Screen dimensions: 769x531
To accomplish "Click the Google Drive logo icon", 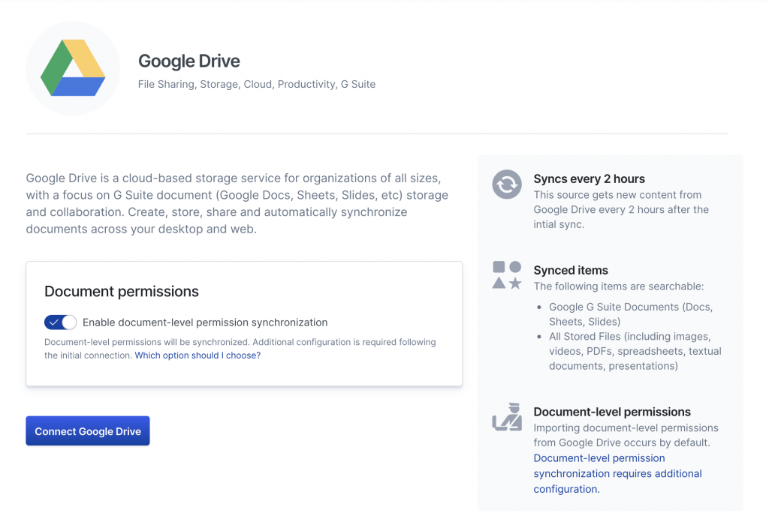I will (73, 68).
